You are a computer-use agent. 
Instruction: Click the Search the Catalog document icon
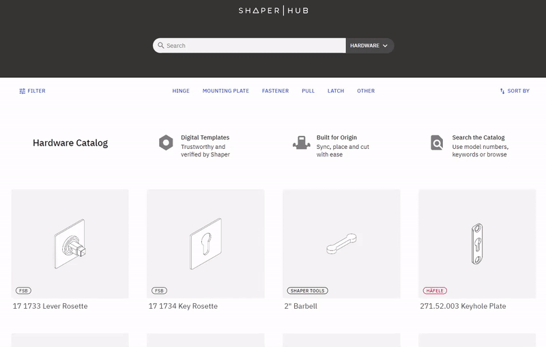point(437,143)
